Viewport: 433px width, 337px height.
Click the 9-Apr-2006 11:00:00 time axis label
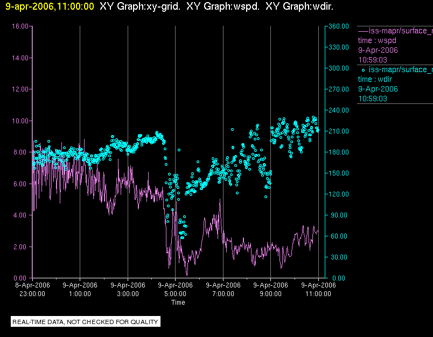click(x=318, y=289)
